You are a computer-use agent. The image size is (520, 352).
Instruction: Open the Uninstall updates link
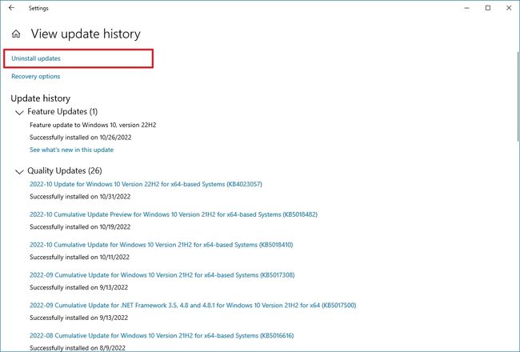(36, 58)
